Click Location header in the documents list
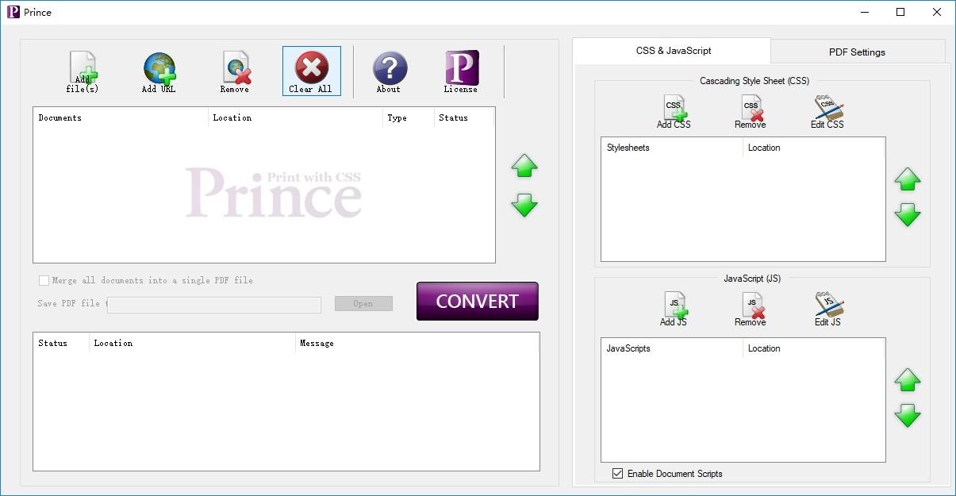The image size is (956, 496). click(x=296, y=117)
